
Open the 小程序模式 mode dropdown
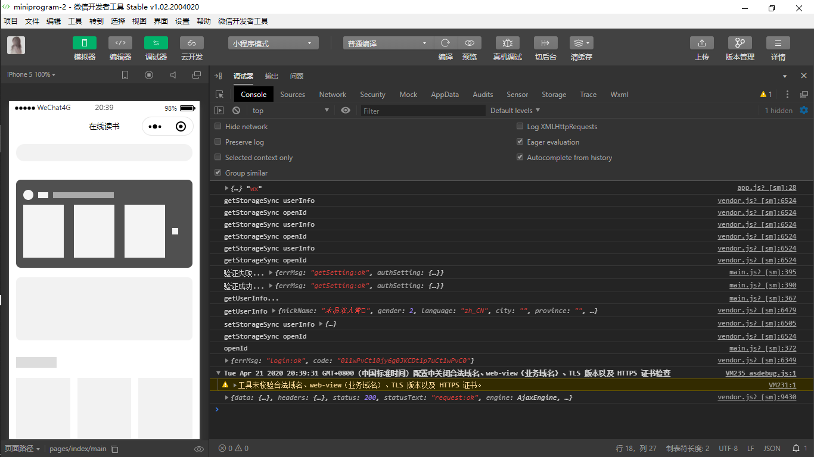pos(273,43)
